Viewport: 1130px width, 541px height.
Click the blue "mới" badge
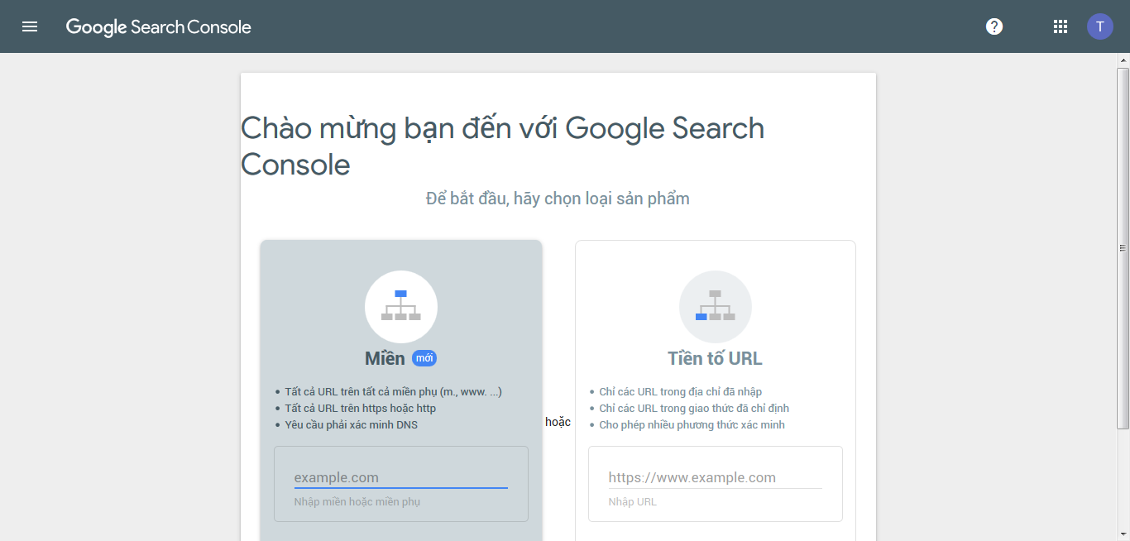point(424,358)
